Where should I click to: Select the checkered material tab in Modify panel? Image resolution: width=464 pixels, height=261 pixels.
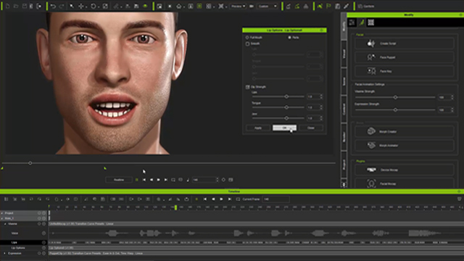(370, 22)
